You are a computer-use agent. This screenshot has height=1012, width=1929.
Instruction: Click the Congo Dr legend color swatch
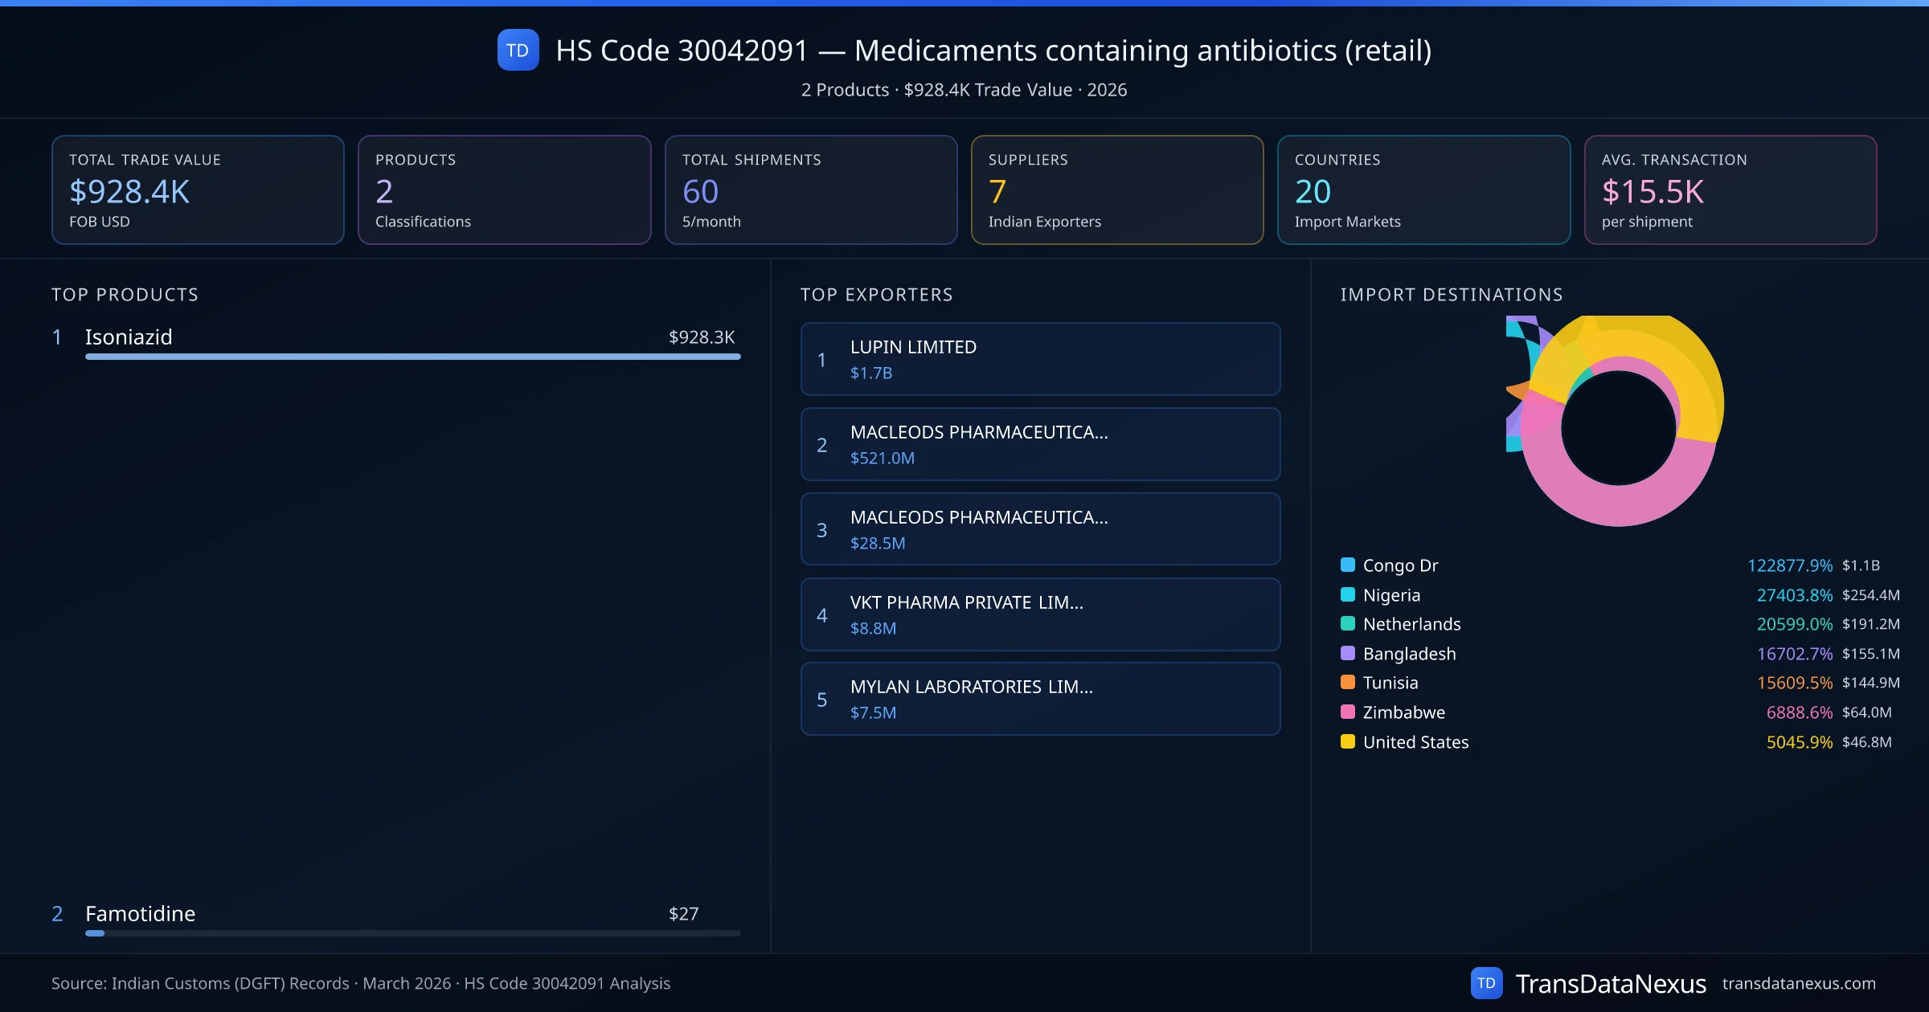[1348, 565]
